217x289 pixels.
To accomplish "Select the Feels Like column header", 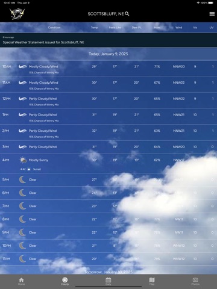I will click(x=115, y=28).
